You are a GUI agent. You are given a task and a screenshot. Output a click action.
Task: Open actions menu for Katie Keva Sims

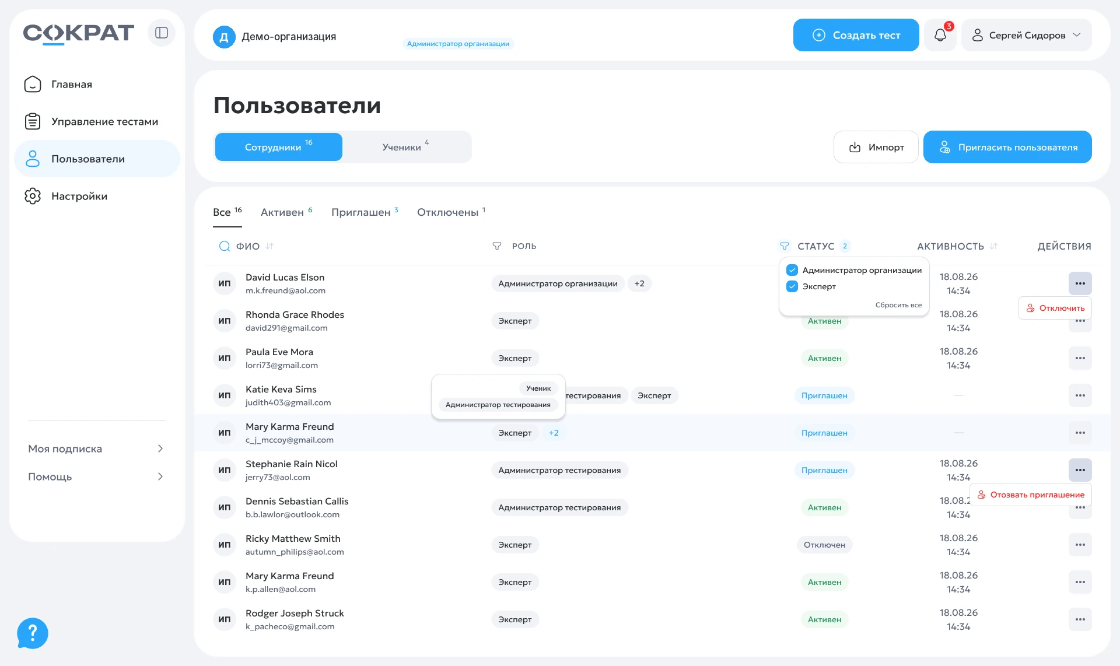click(1080, 395)
